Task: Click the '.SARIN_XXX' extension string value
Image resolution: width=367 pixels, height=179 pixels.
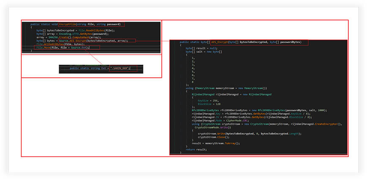Action: pos(121,69)
